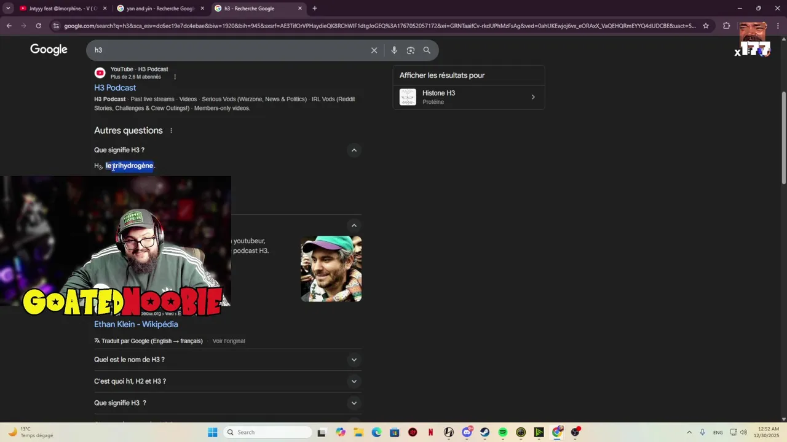The height and width of the screenshot is (442, 787).
Task: Launch Copilot from the taskbar
Action: [341, 432]
